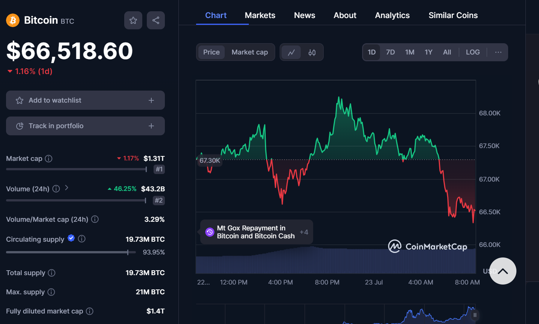Image resolution: width=539 pixels, height=324 pixels.
Task: Expand the Volume (24h) details chevron
Action: pos(66,188)
